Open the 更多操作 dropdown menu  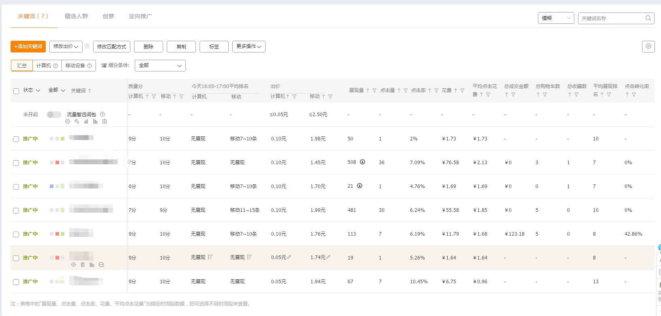(249, 46)
